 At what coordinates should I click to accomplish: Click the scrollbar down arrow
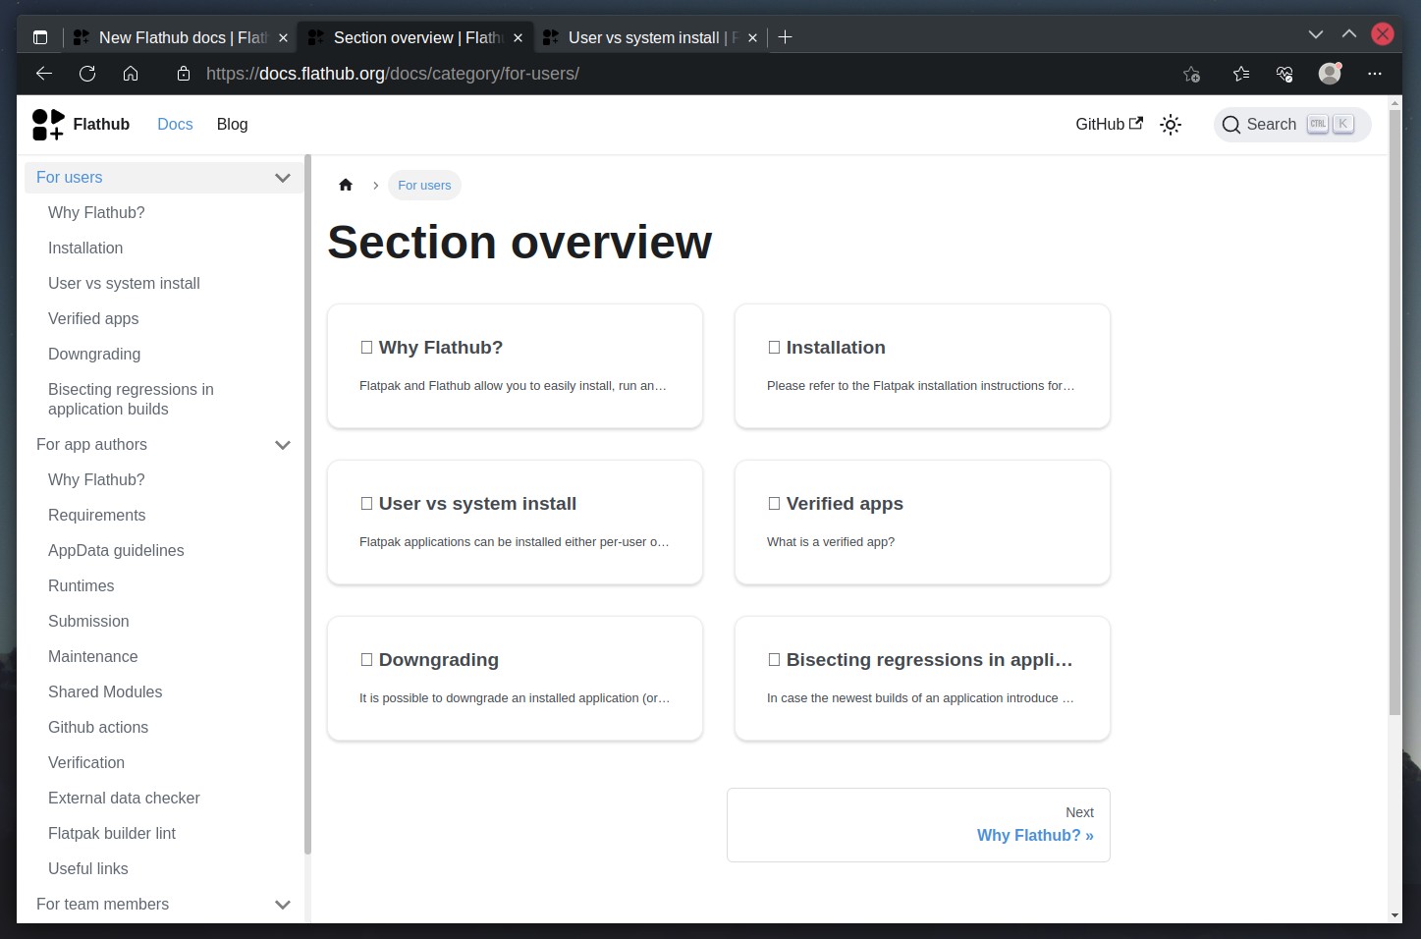1394,915
